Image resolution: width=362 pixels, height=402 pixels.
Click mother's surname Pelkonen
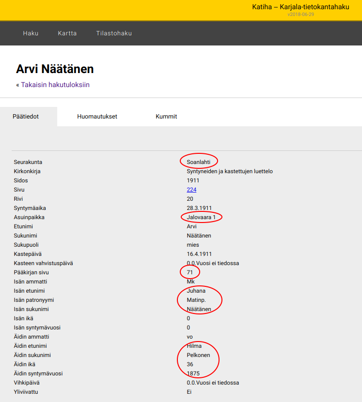198,355
